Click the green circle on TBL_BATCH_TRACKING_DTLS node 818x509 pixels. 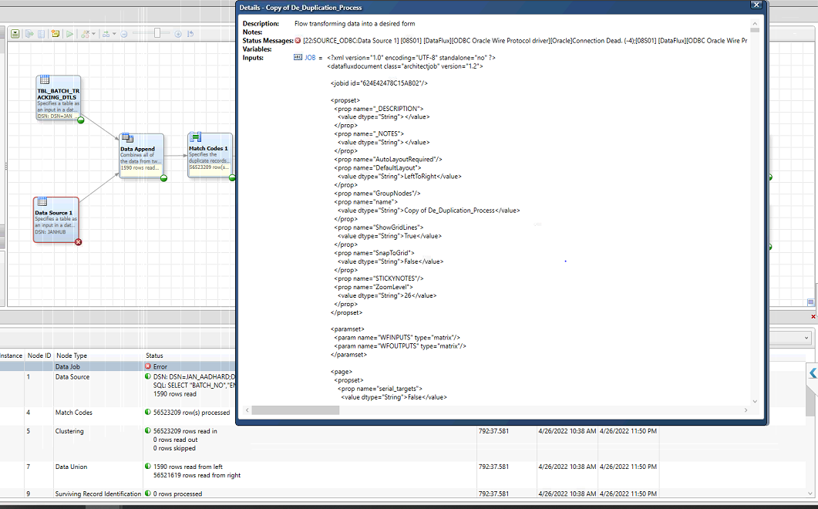click(80, 120)
